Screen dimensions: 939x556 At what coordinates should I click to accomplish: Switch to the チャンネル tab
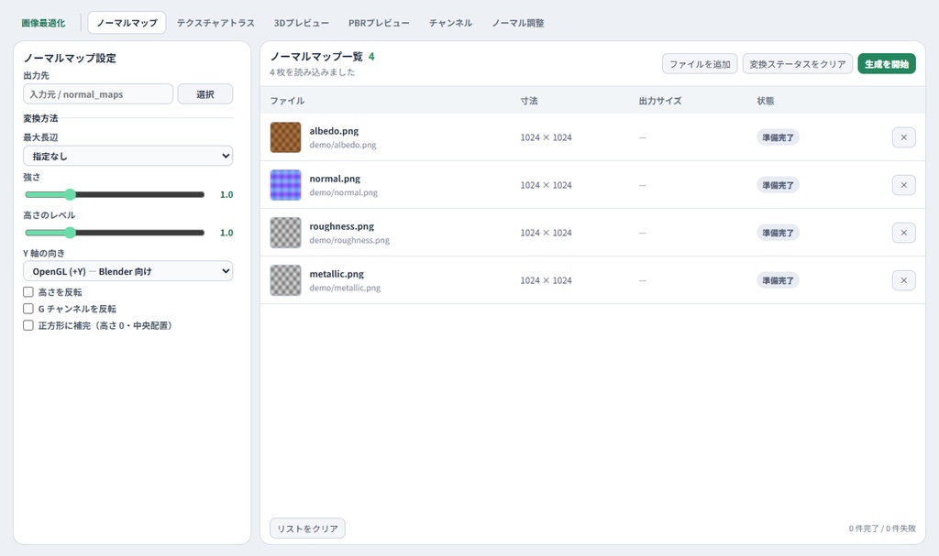[450, 23]
